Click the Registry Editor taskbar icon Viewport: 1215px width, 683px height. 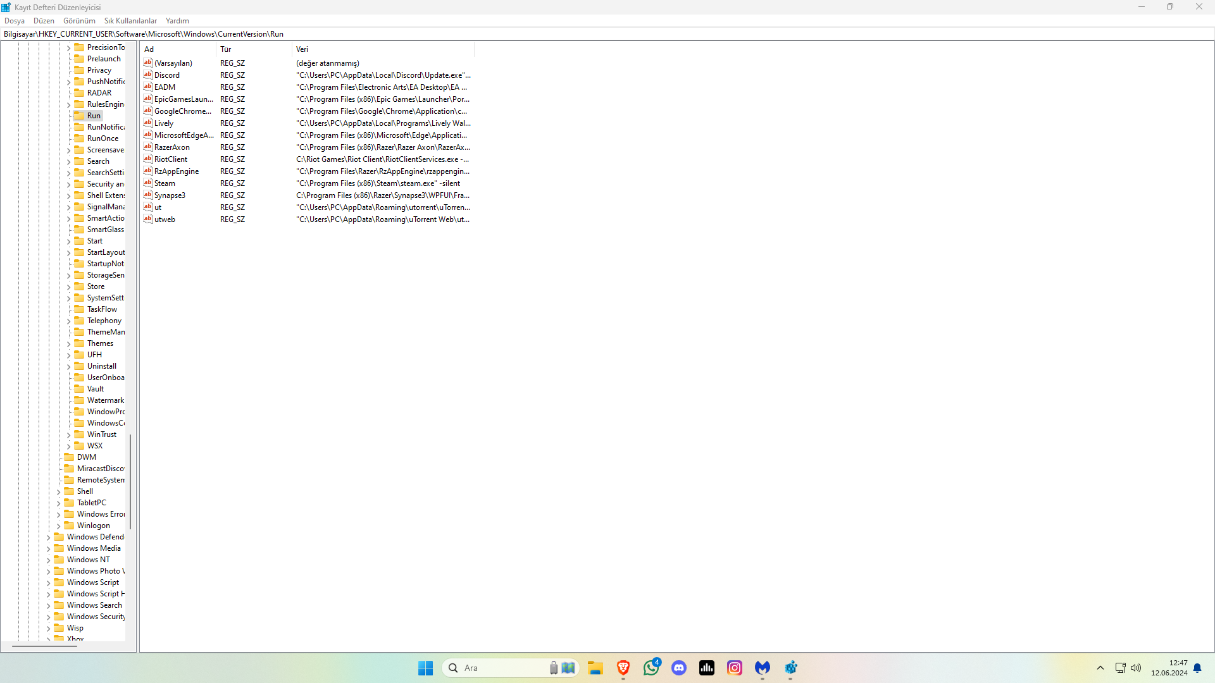(x=790, y=668)
